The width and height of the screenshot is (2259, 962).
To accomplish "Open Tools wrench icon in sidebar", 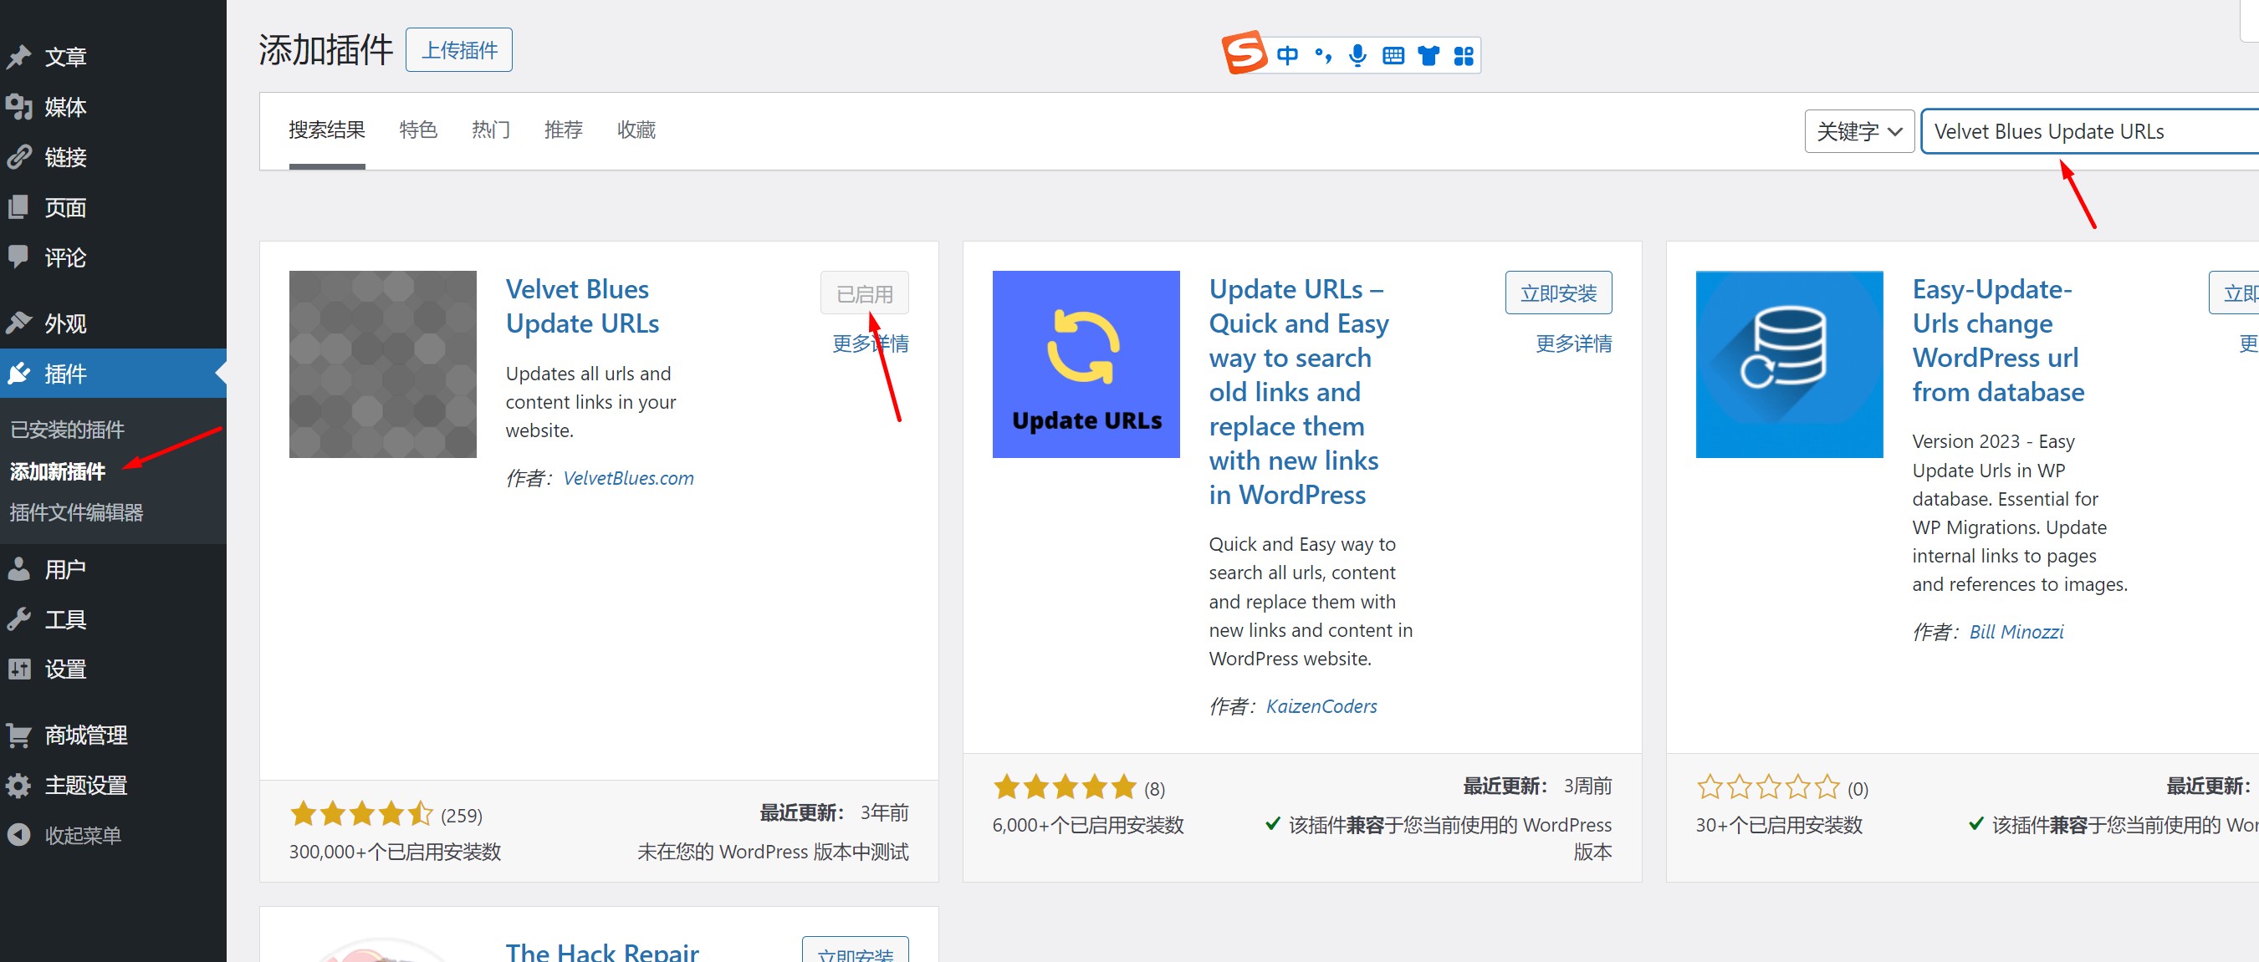I will pos(19,619).
